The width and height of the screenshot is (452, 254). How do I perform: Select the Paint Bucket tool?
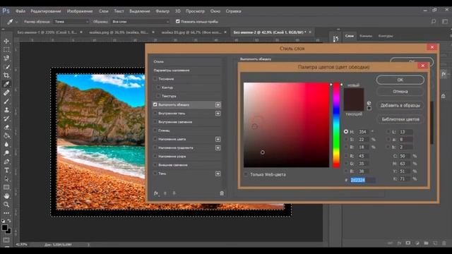[x=6, y=135]
